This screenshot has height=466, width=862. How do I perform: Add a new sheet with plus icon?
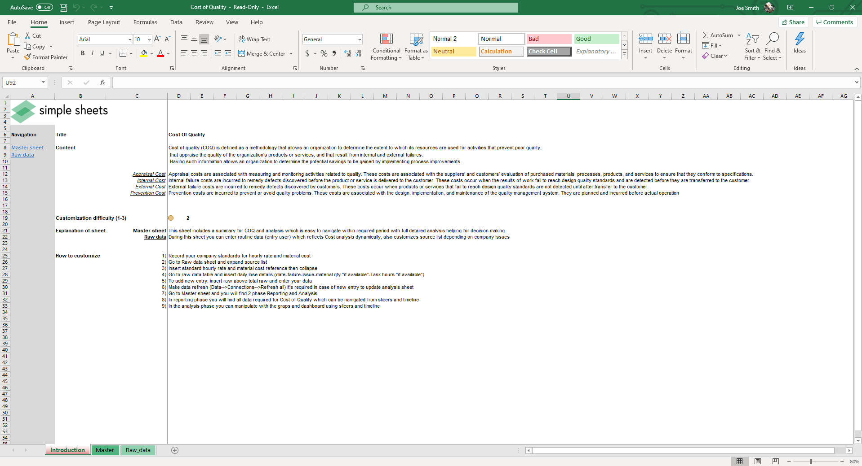coord(175,450)
